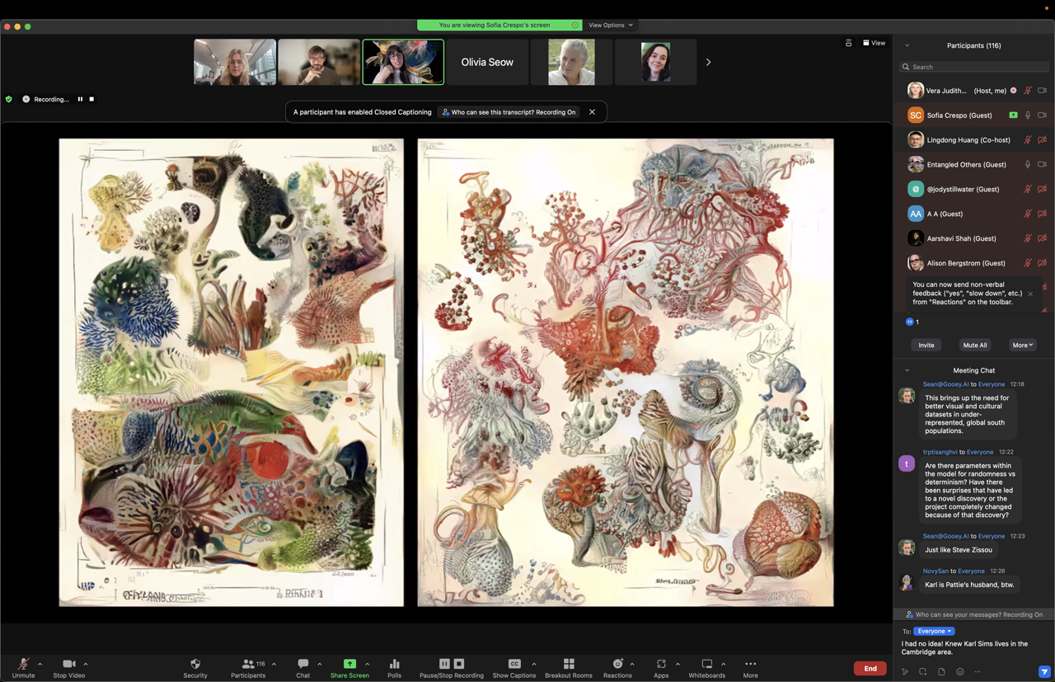Open the More options ellipsis in toolbar

click(750, 665)
